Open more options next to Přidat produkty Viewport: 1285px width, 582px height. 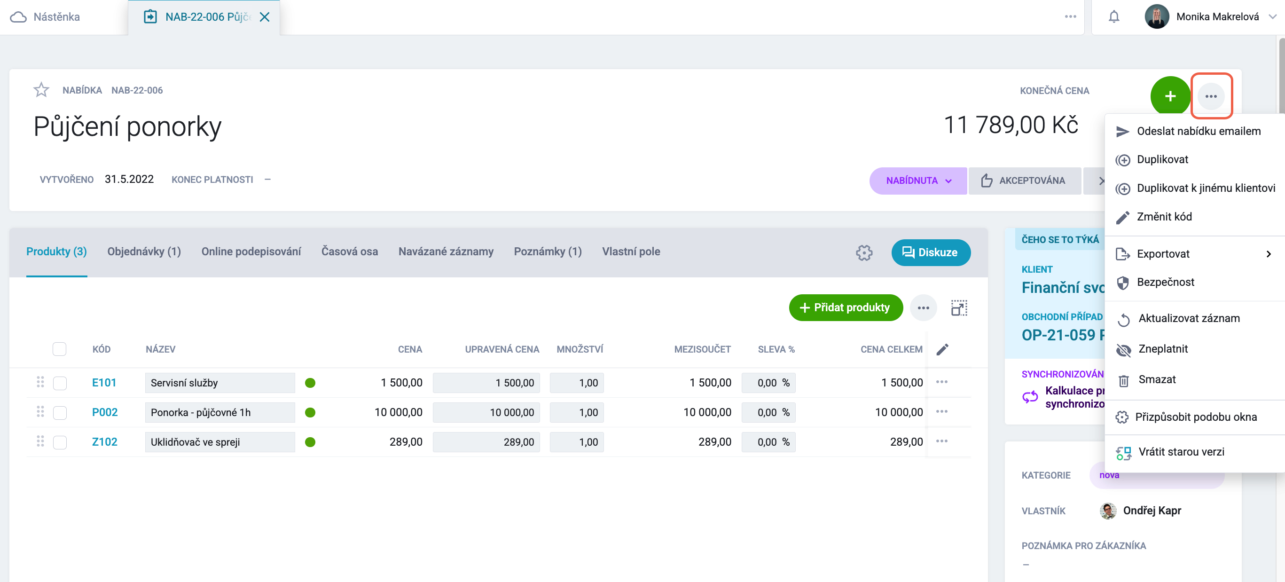tap(924, 308)
